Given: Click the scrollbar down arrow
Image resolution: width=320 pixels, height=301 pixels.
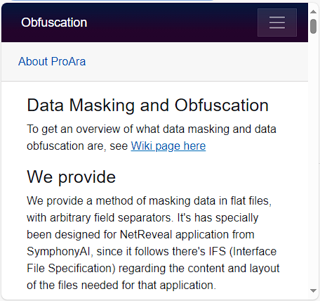Looking at the screenshot, I should (313, 290).
